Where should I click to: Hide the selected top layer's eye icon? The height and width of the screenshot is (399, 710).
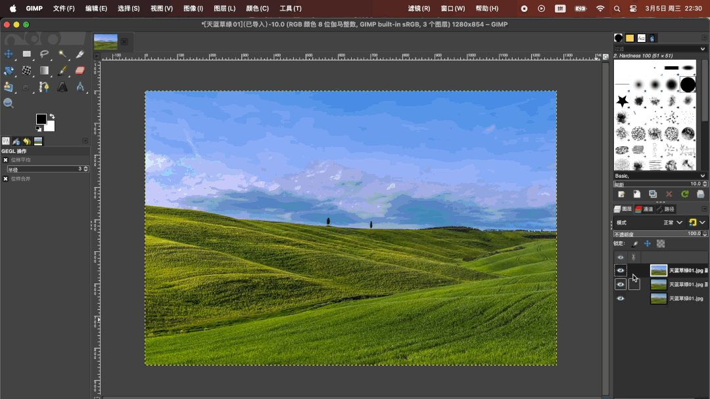coord(621,270)
